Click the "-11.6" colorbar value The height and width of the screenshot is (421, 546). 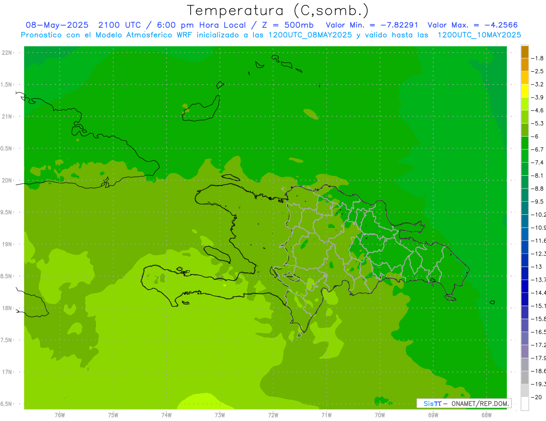pos(538,241)
